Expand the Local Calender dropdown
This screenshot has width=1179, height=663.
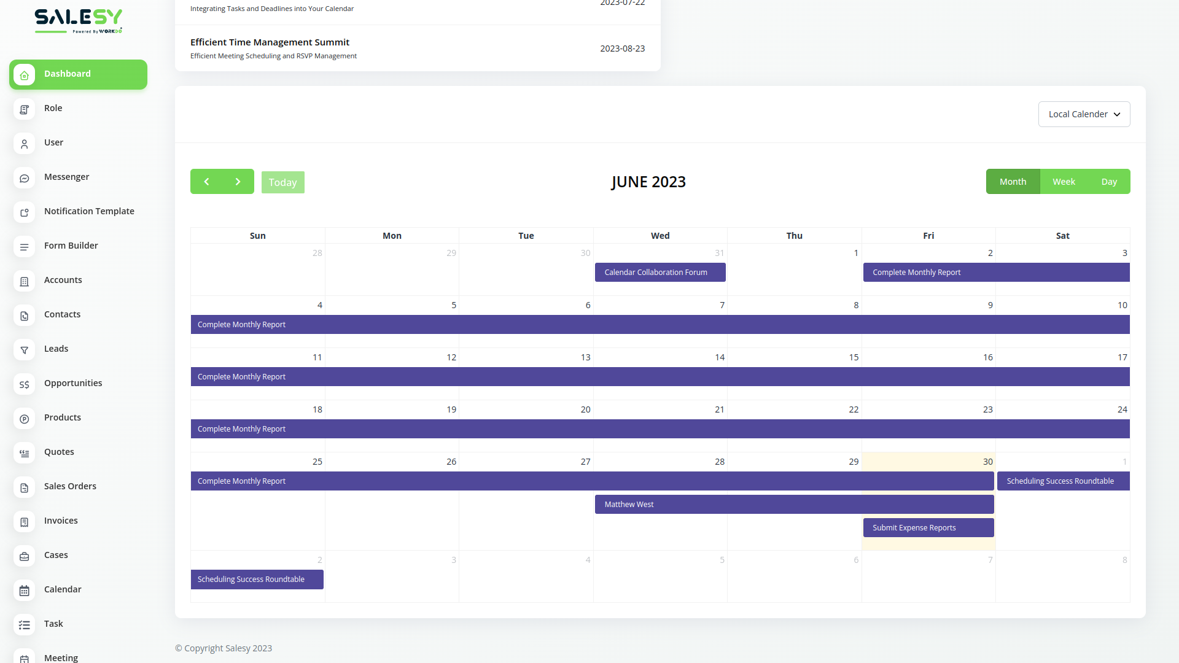[1084, 114]
